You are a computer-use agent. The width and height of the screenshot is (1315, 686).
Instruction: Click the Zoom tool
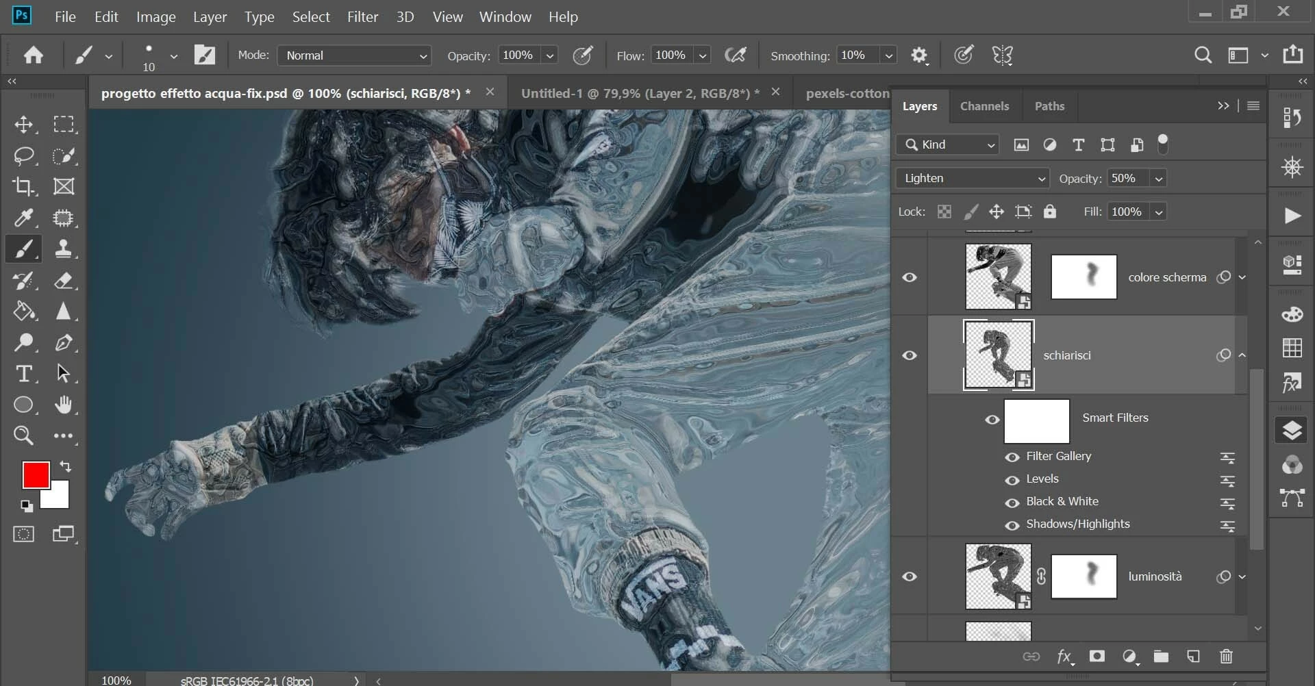23,435
